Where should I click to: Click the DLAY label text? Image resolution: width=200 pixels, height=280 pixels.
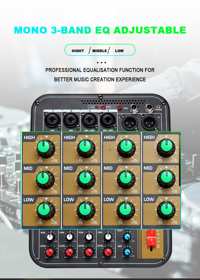[x=120, y=230]
